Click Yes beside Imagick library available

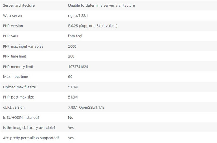tap(71, 128)
